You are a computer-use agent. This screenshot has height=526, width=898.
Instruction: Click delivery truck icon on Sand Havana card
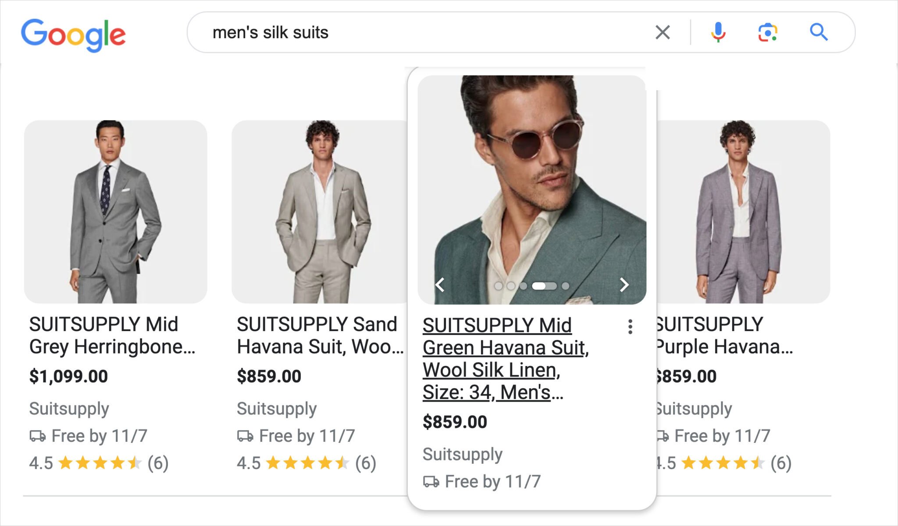tap(245, 436)
